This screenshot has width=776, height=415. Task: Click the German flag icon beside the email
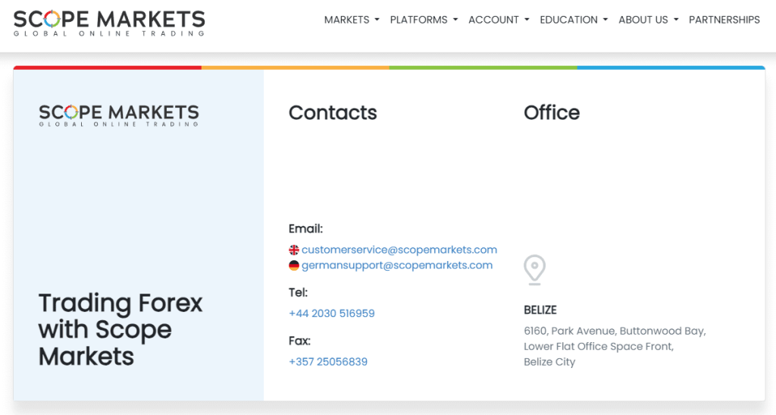point(294,266)
